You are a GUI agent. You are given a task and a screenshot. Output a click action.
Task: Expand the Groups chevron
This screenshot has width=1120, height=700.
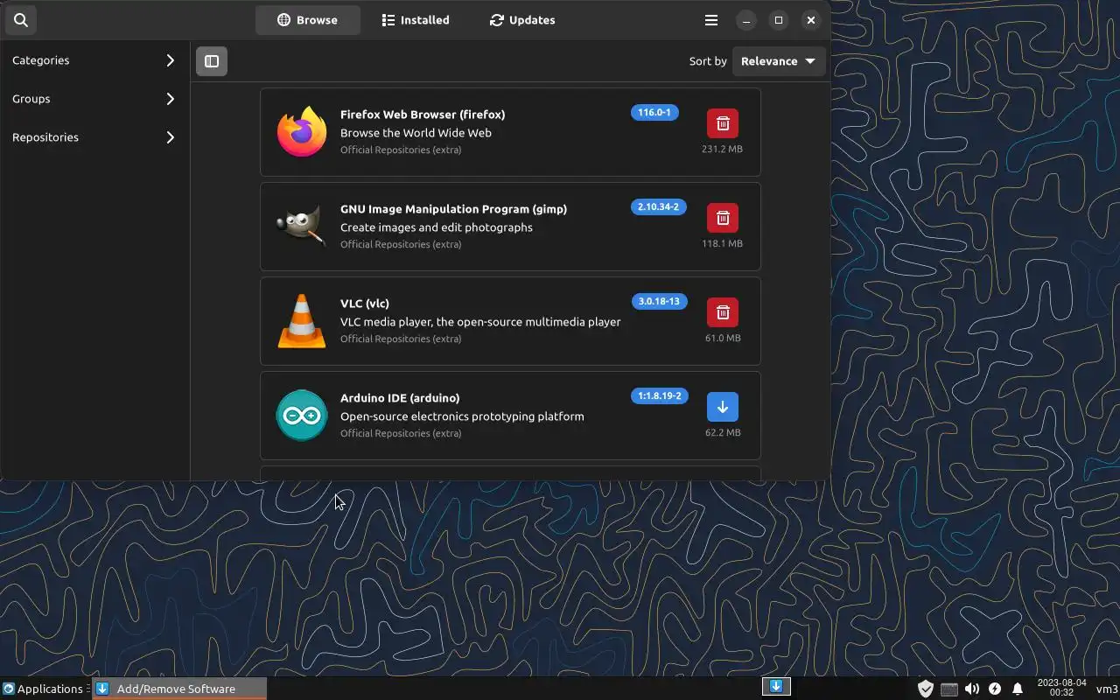(x=171, y=99)
